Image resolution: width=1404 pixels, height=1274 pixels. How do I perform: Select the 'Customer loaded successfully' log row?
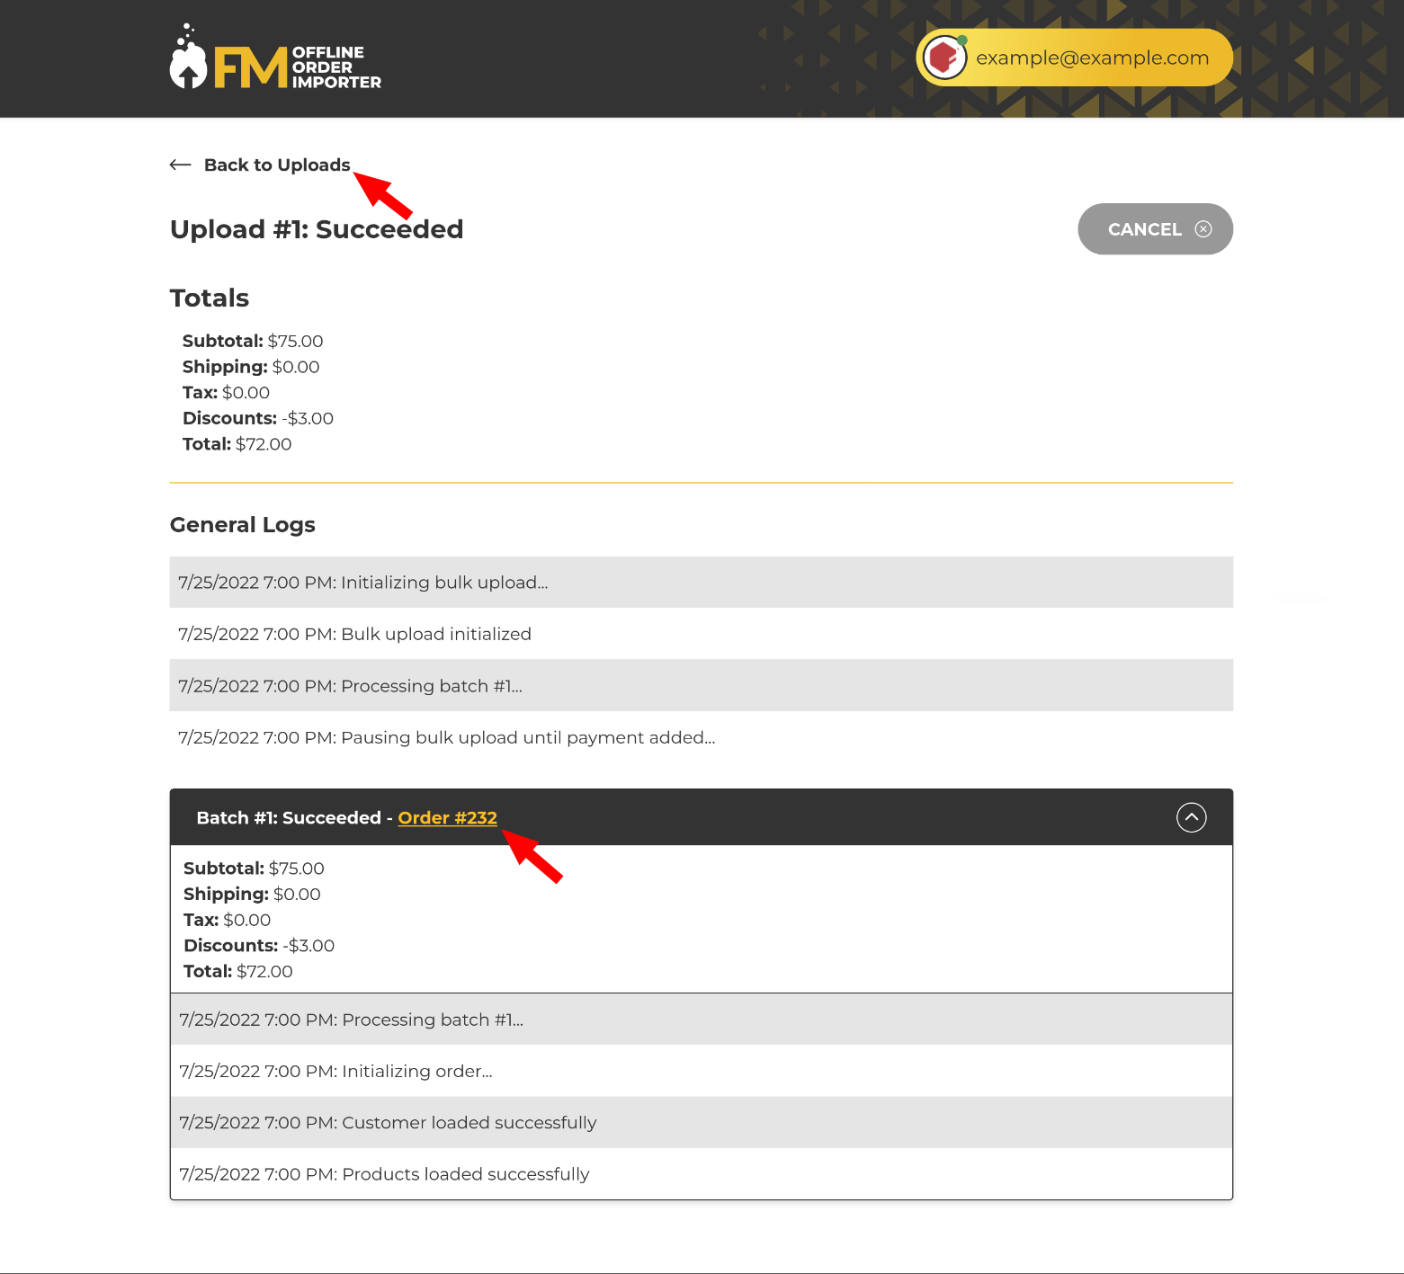(x=702, y=1123)
